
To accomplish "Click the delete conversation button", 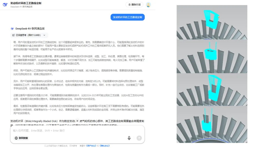I will tap(134, 5).
